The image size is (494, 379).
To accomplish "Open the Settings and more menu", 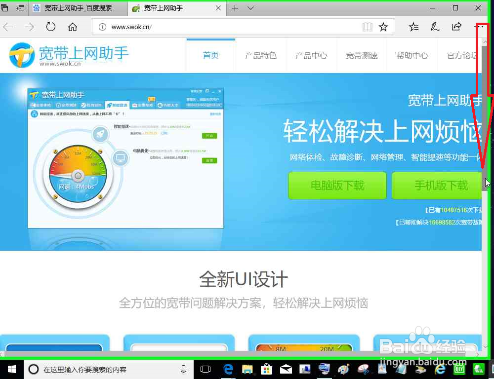I will [x=480, y=27].
